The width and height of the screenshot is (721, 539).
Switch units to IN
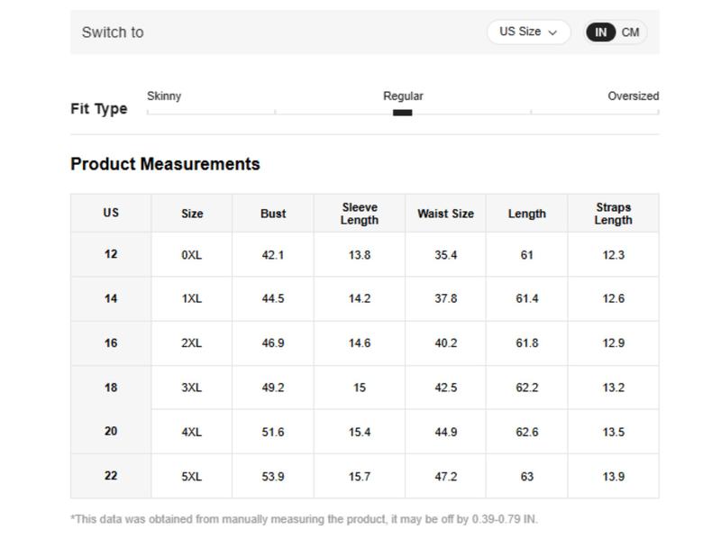click(600, 32)
